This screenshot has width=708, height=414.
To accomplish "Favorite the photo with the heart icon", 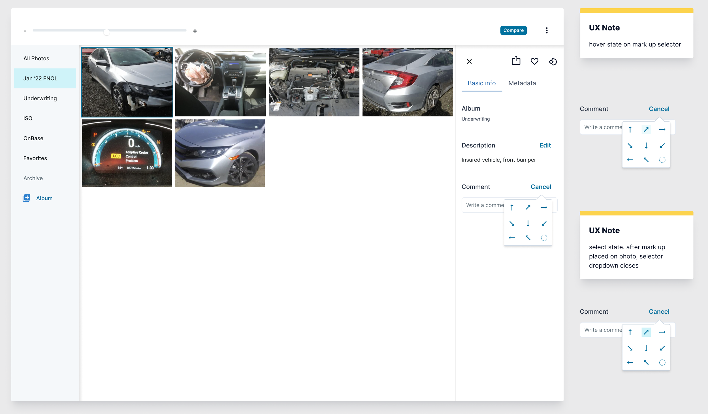I will tap(534, 61).
